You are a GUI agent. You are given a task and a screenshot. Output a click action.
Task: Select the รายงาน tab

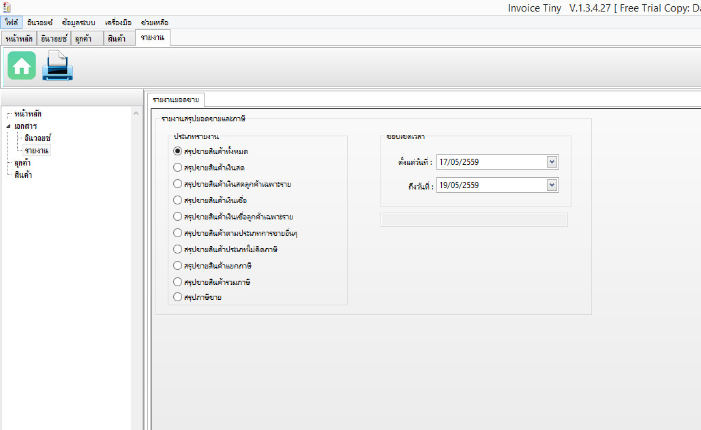pos(153,37)
